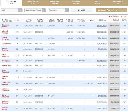Click the Manage Roster button
This screenshot has width=128, height=111.
coord(111,10)
